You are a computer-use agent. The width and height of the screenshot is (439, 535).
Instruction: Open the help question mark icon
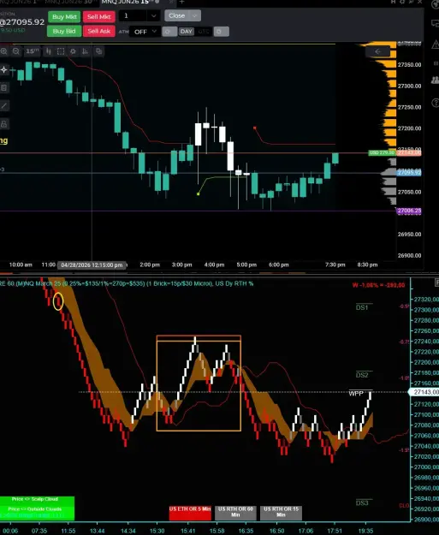pos(436,103)
